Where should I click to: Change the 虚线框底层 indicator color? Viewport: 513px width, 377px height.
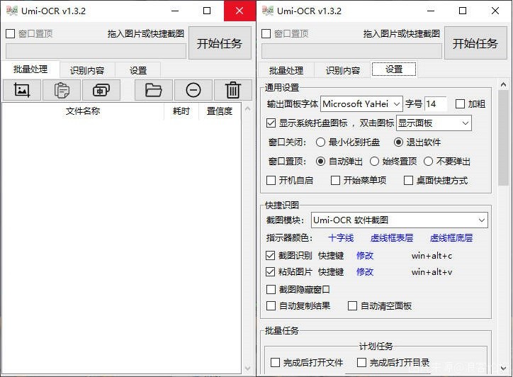(x=451, y=238)
